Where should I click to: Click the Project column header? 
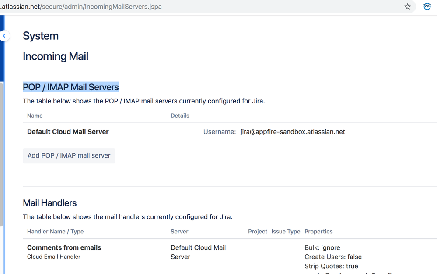pyautogui.click(x=258, y=232)
